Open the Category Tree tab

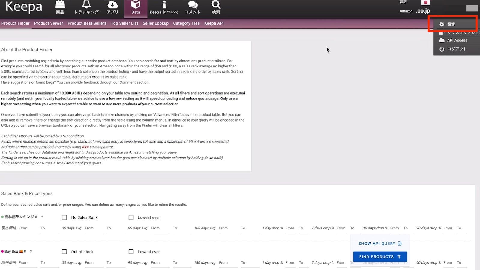click(x=186, y=23)
